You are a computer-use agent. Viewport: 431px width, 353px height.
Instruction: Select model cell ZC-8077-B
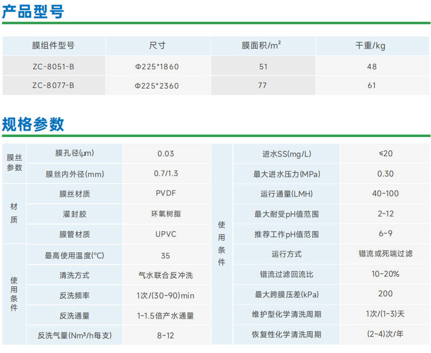53,85
